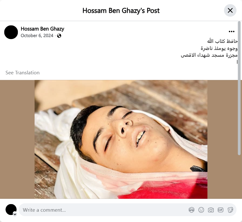The height and width of the screenshot is (222, 242).
Task: Open Hossam Ben Ghazy's profile picture
Action: pyautogui.click(x=11, y=32)
